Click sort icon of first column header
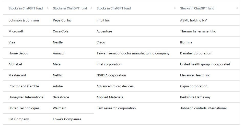 (x=48, y=8)
